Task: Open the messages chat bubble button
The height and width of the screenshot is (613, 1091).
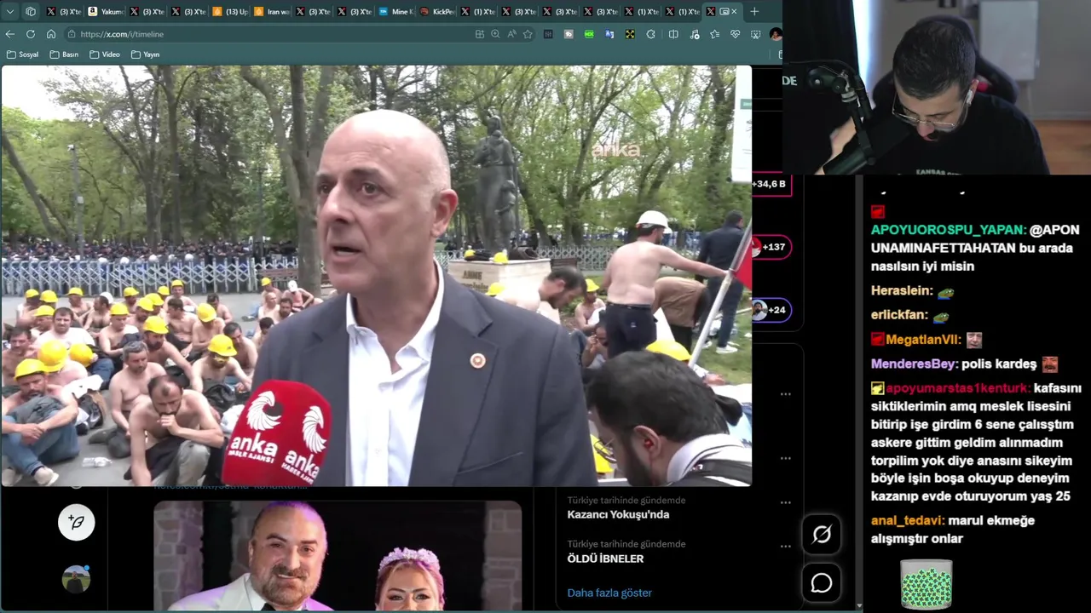Action: pyautogui.click(x=822, y=583)
